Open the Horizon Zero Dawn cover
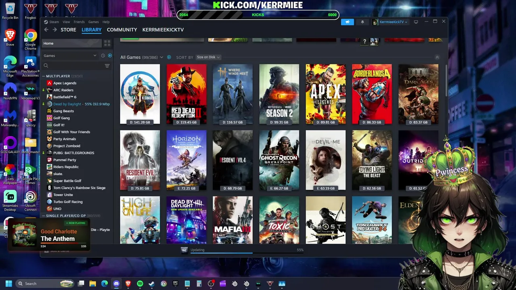 point(186,160)
